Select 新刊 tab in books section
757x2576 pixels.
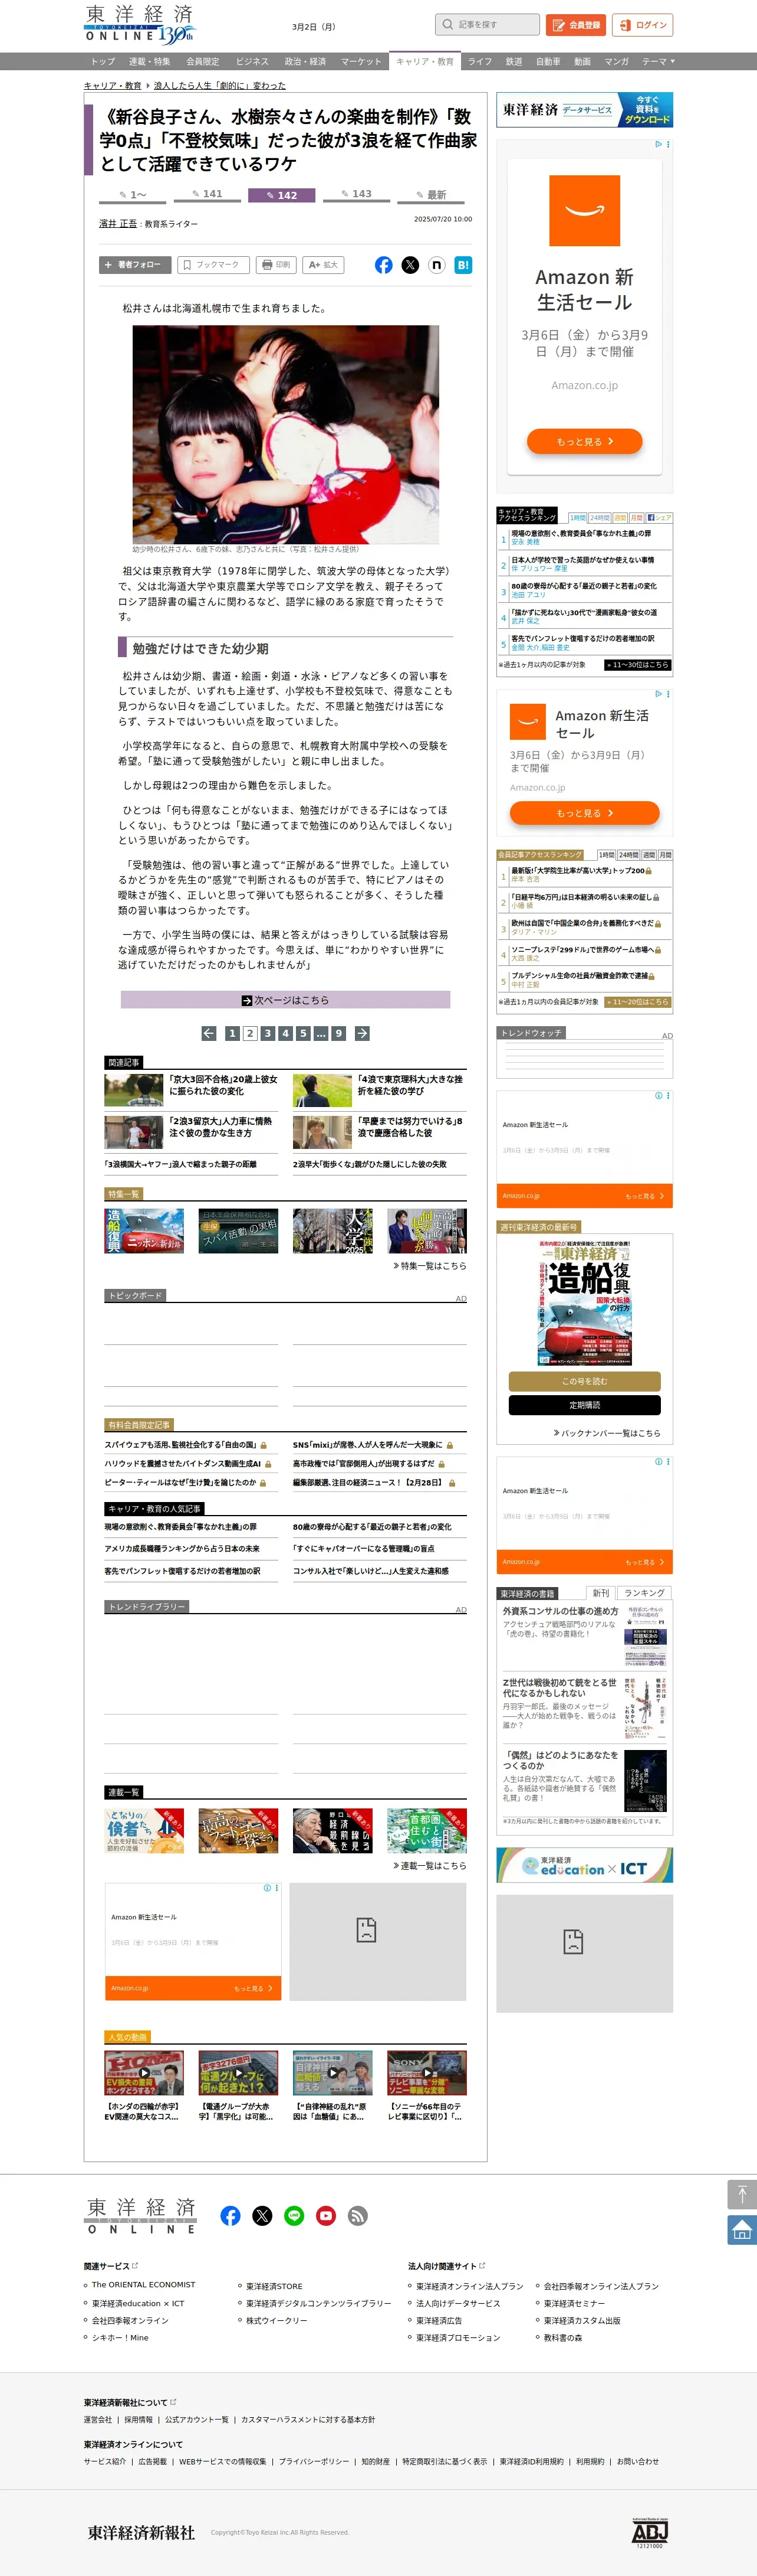[600, 1593]
